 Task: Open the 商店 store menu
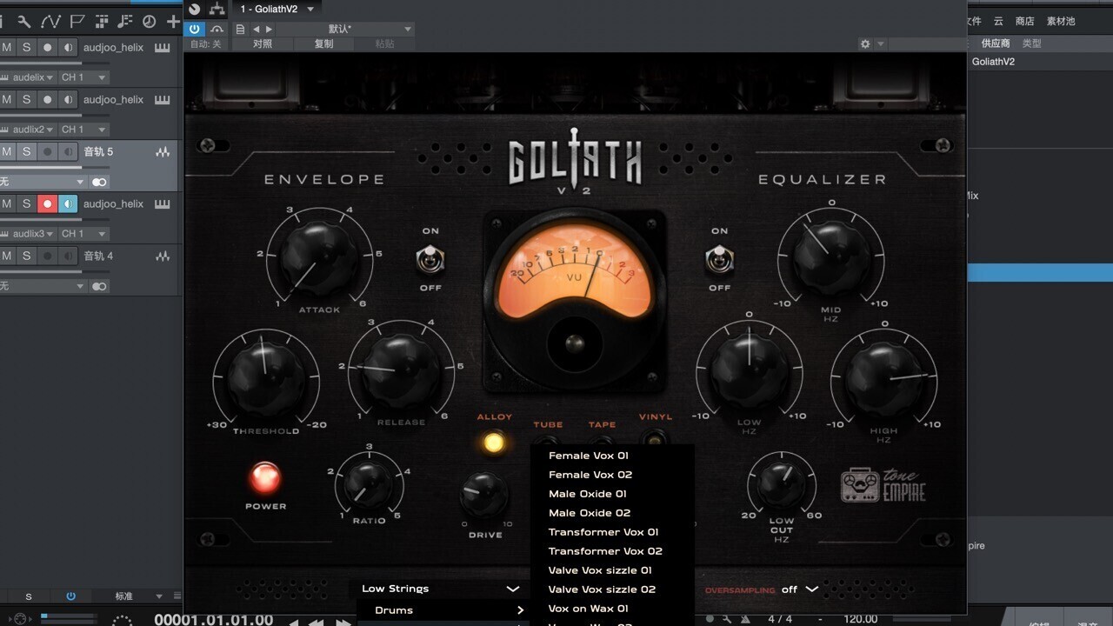click(x=1025, y=21)
